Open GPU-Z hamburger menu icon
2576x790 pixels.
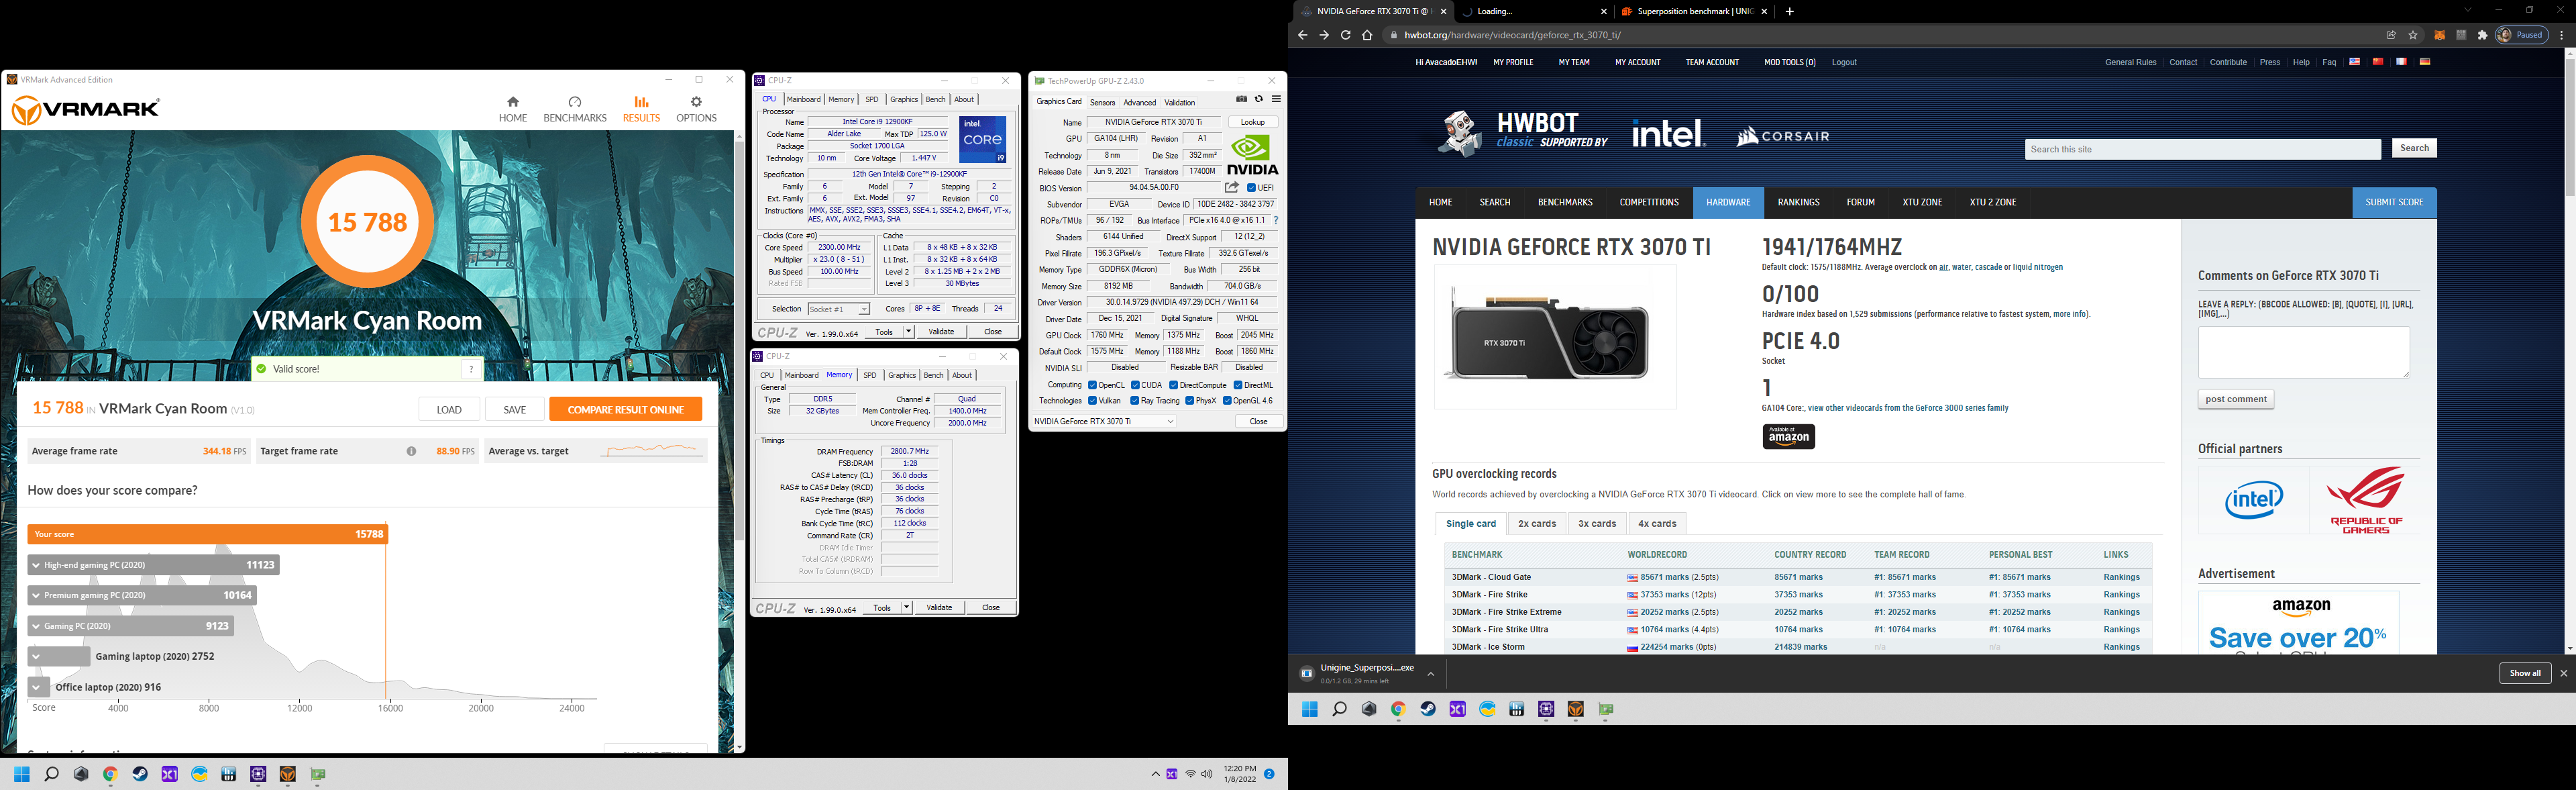pyautogui.click(x=1276, y=99)
